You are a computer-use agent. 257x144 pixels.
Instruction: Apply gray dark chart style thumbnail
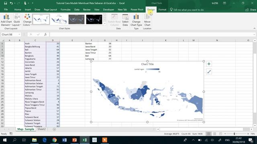76,19
